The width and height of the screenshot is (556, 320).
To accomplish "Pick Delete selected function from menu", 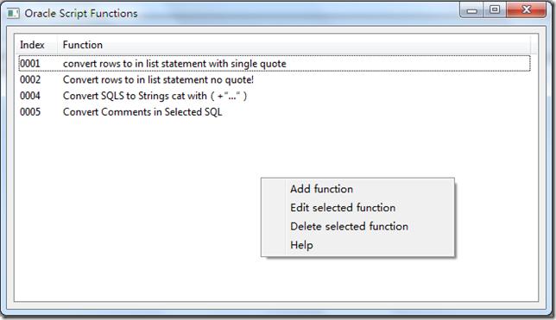I will [x=357, y=227].
